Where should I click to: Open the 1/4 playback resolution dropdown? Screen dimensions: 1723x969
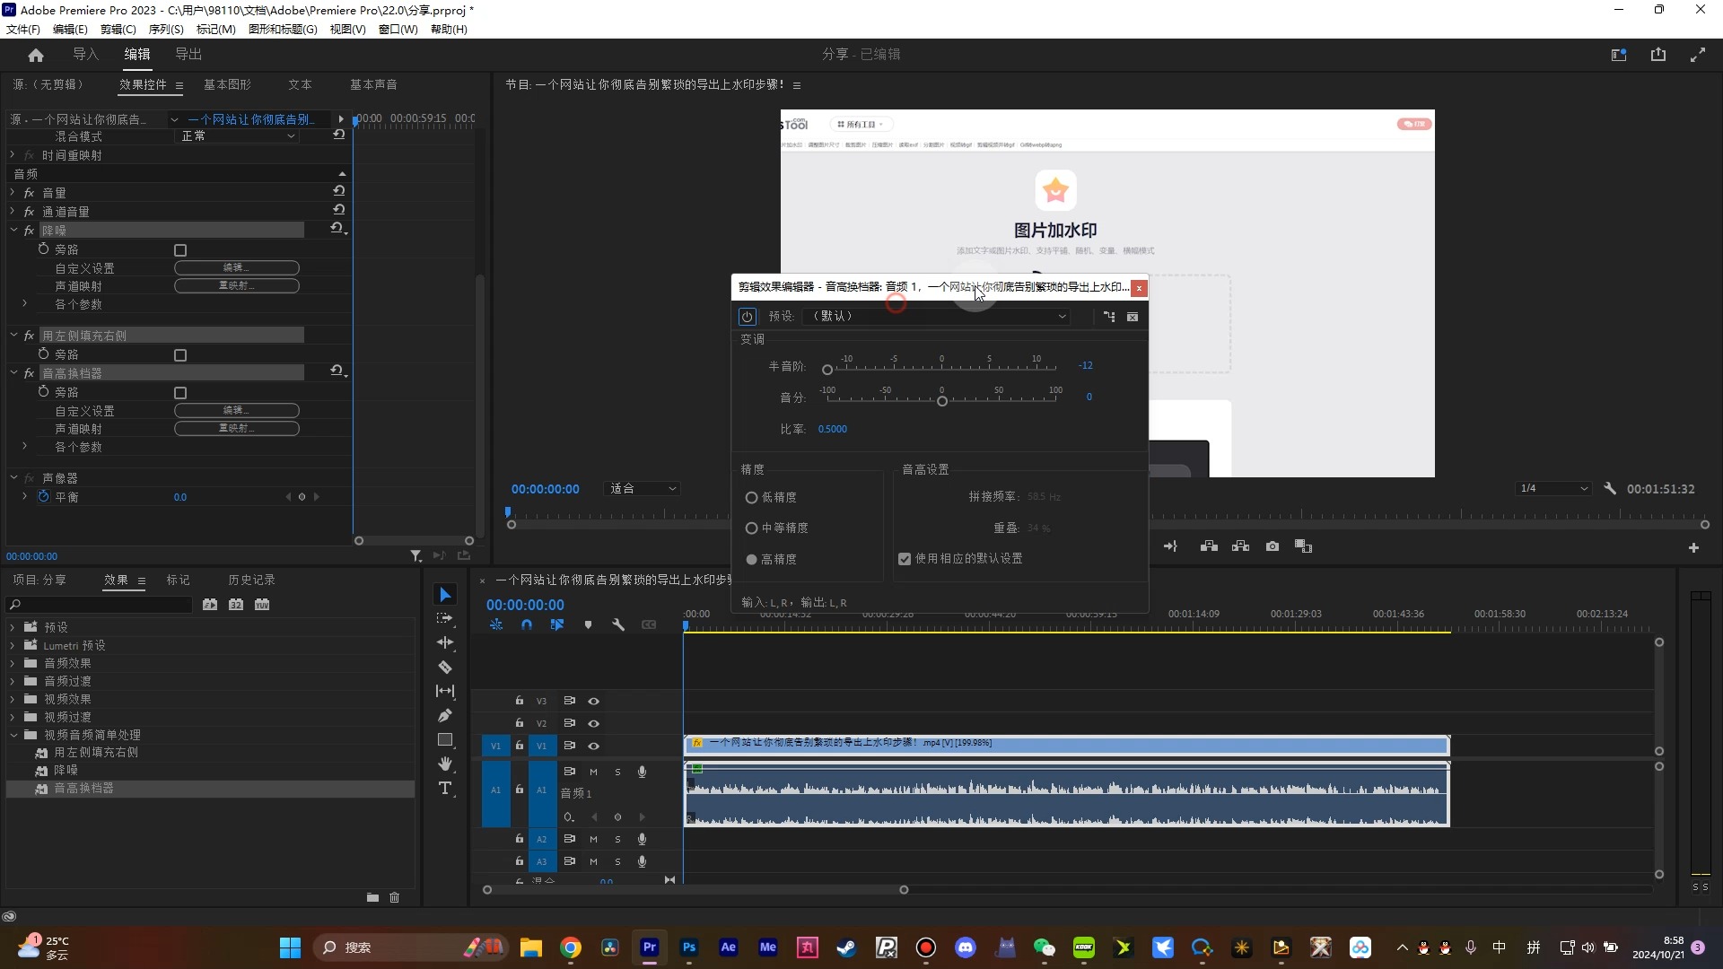pos(1553,489)
